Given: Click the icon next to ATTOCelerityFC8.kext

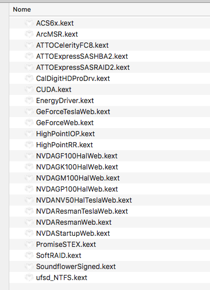Looking at the screenshot, I should (x=29, y=45).
